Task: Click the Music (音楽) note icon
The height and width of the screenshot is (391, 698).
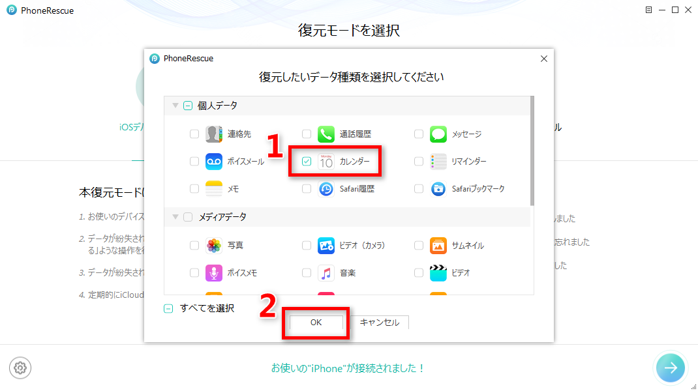Action: coord(326,272)
